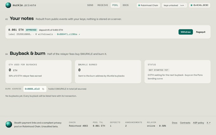216x135 pixels.
Task: Click '0 withdrawals' text in note row
Action: click(x=44, y=34)
